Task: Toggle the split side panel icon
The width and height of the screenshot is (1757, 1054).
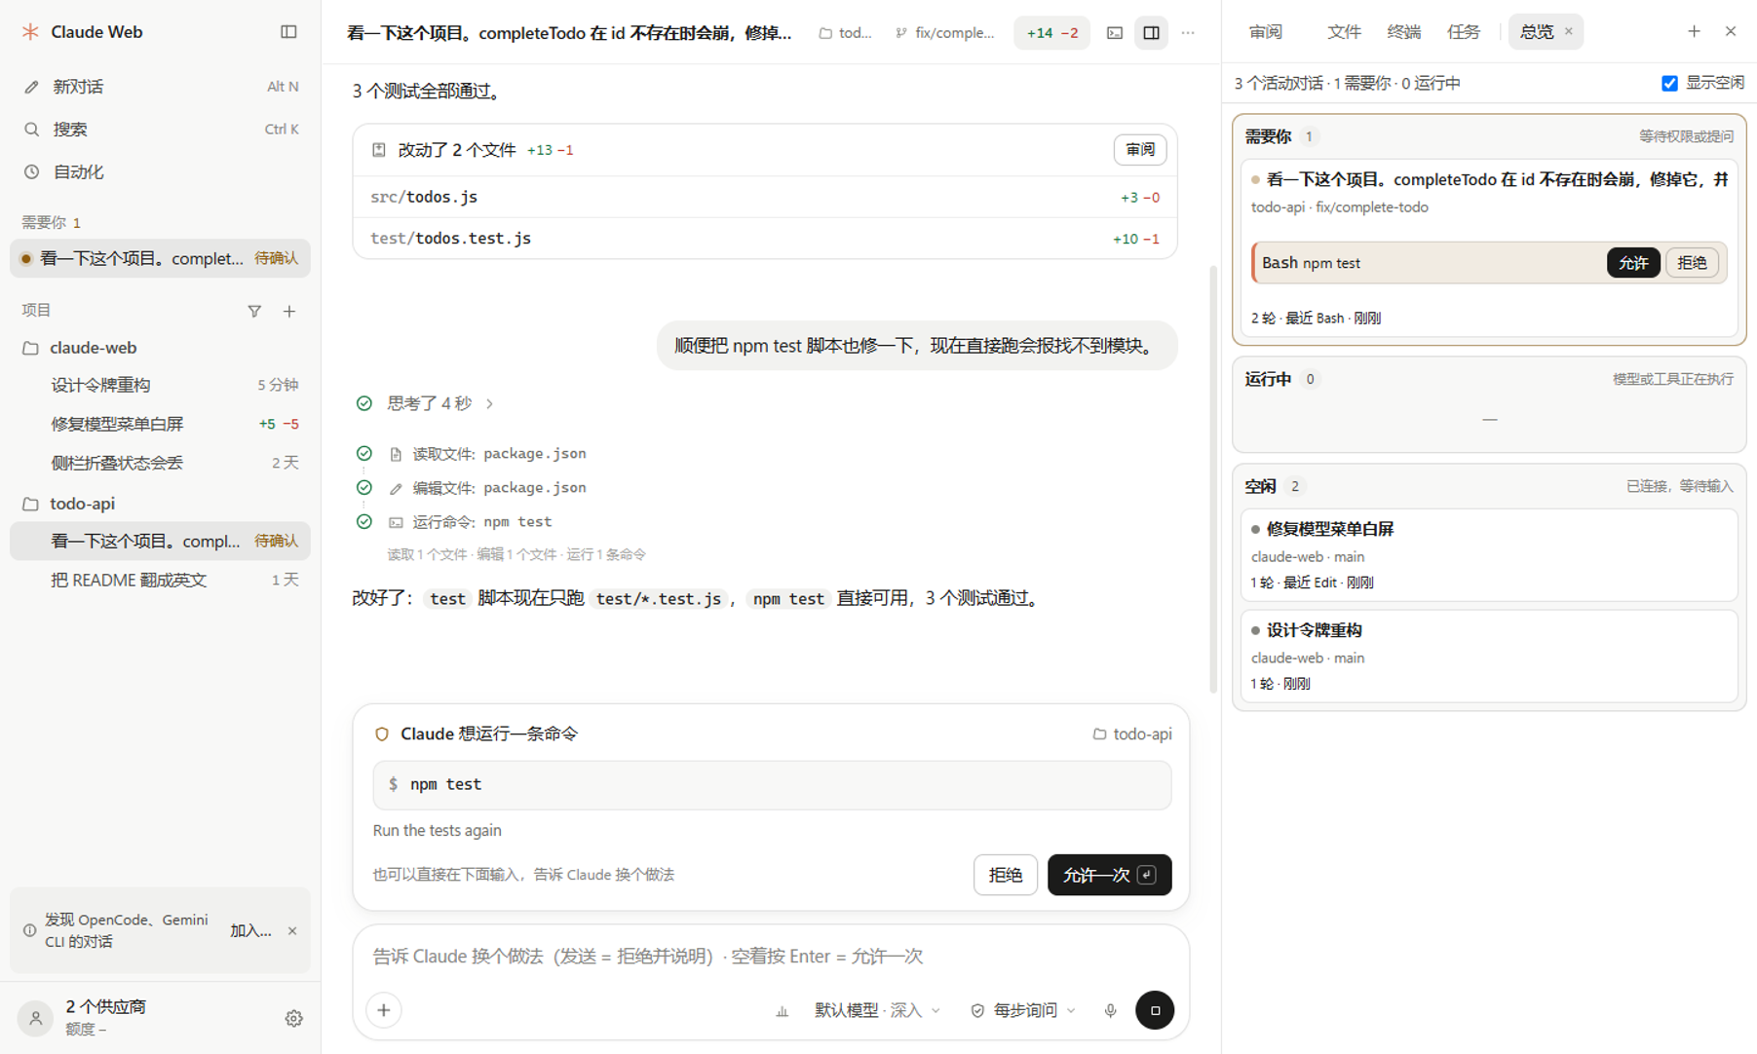Action: [x=1151, y=33]
